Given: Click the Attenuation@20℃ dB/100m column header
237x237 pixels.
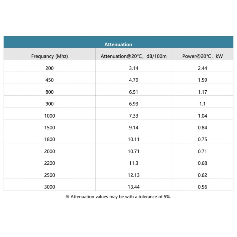Looking at the screenshot, I should pos(134,56).
